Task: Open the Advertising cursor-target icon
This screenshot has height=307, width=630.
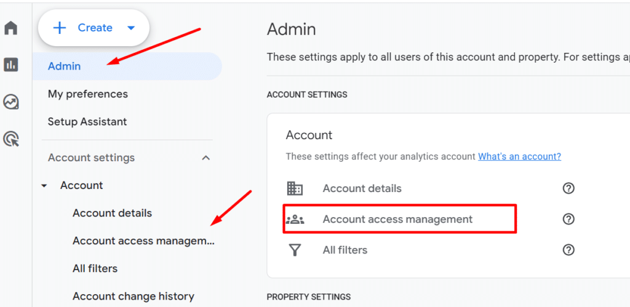Action: 11,139
